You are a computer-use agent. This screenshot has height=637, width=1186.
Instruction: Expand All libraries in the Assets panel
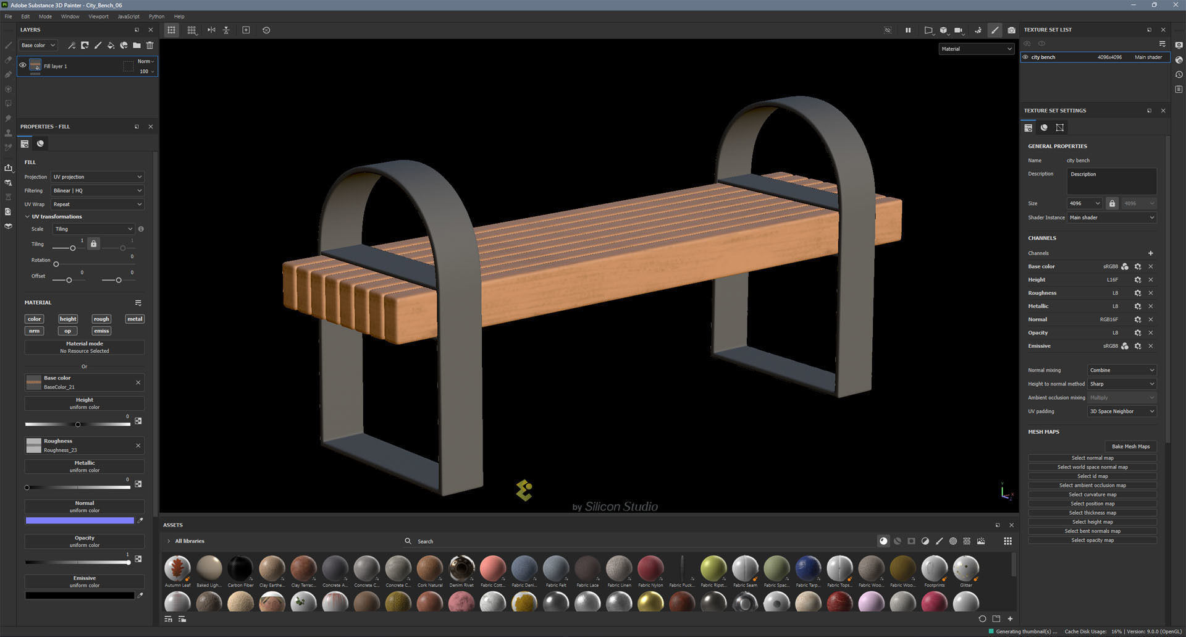[x=169, y=541]
